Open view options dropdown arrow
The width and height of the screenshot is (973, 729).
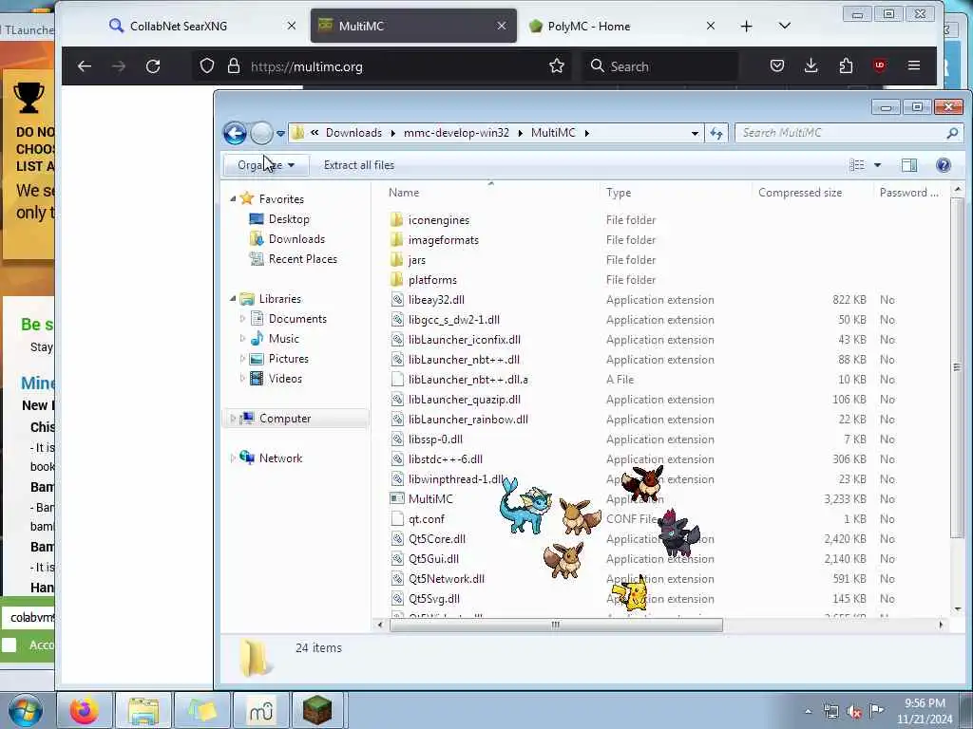click(x=877, y=165)
